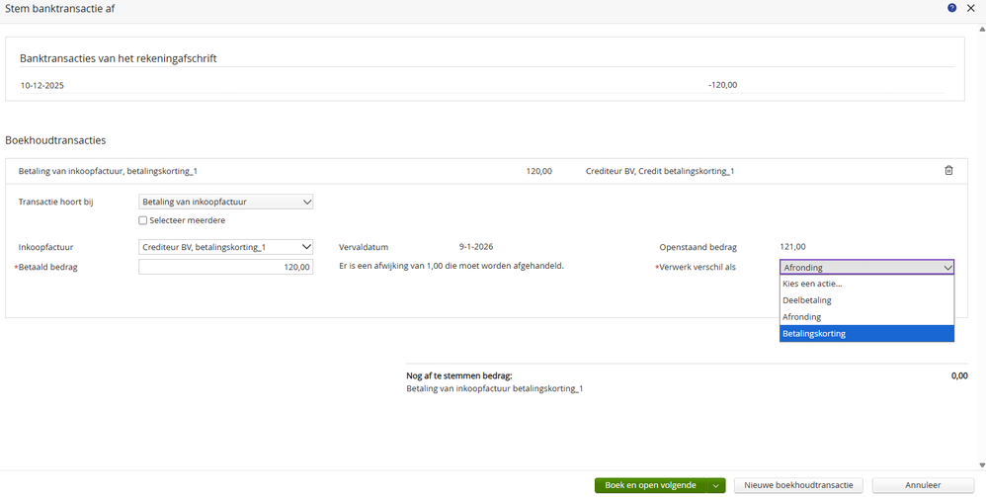The image size is (986, 497).
Task: Click Boek en open volgende button
Action: 650,485
